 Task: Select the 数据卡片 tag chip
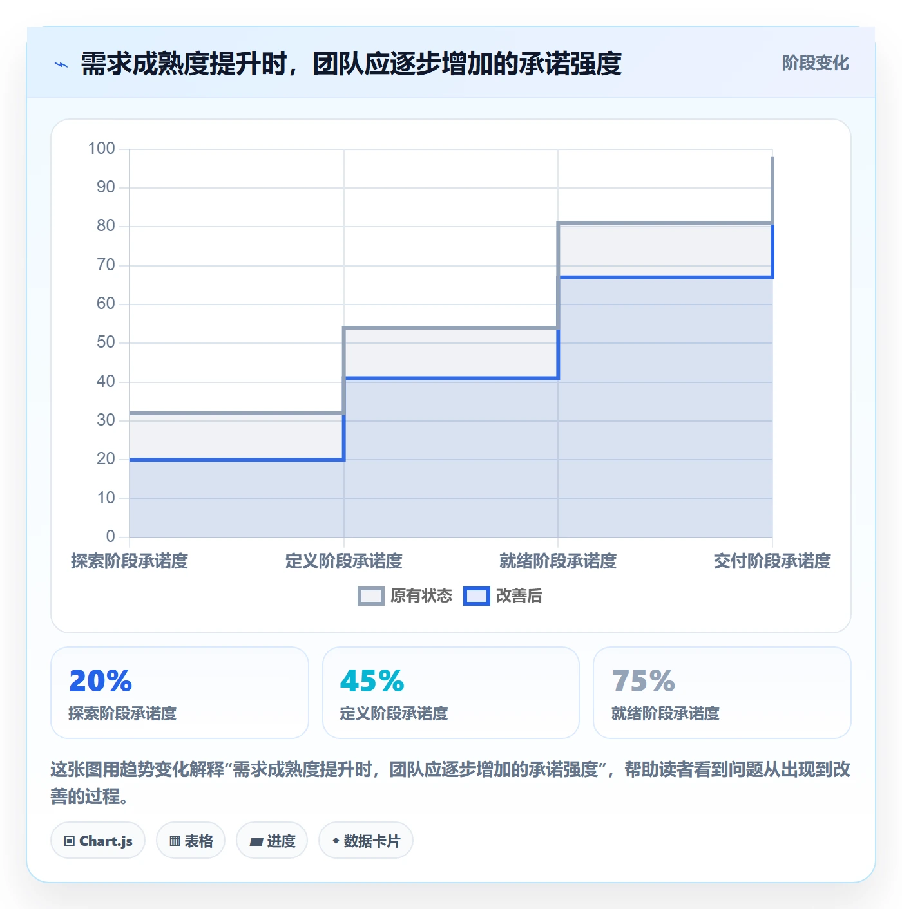click(366, 840)
